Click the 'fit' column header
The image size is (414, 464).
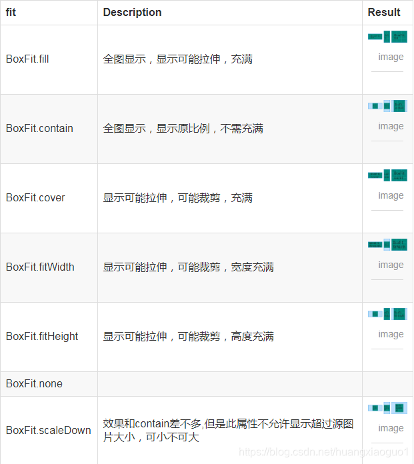click(x=11, y=12)
